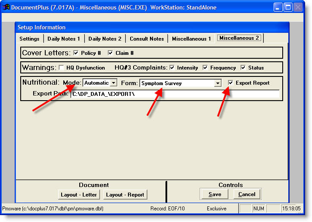Disable the Frequency checkbox
The height and width of the screenshot is (222, 312).
[205, 68]
